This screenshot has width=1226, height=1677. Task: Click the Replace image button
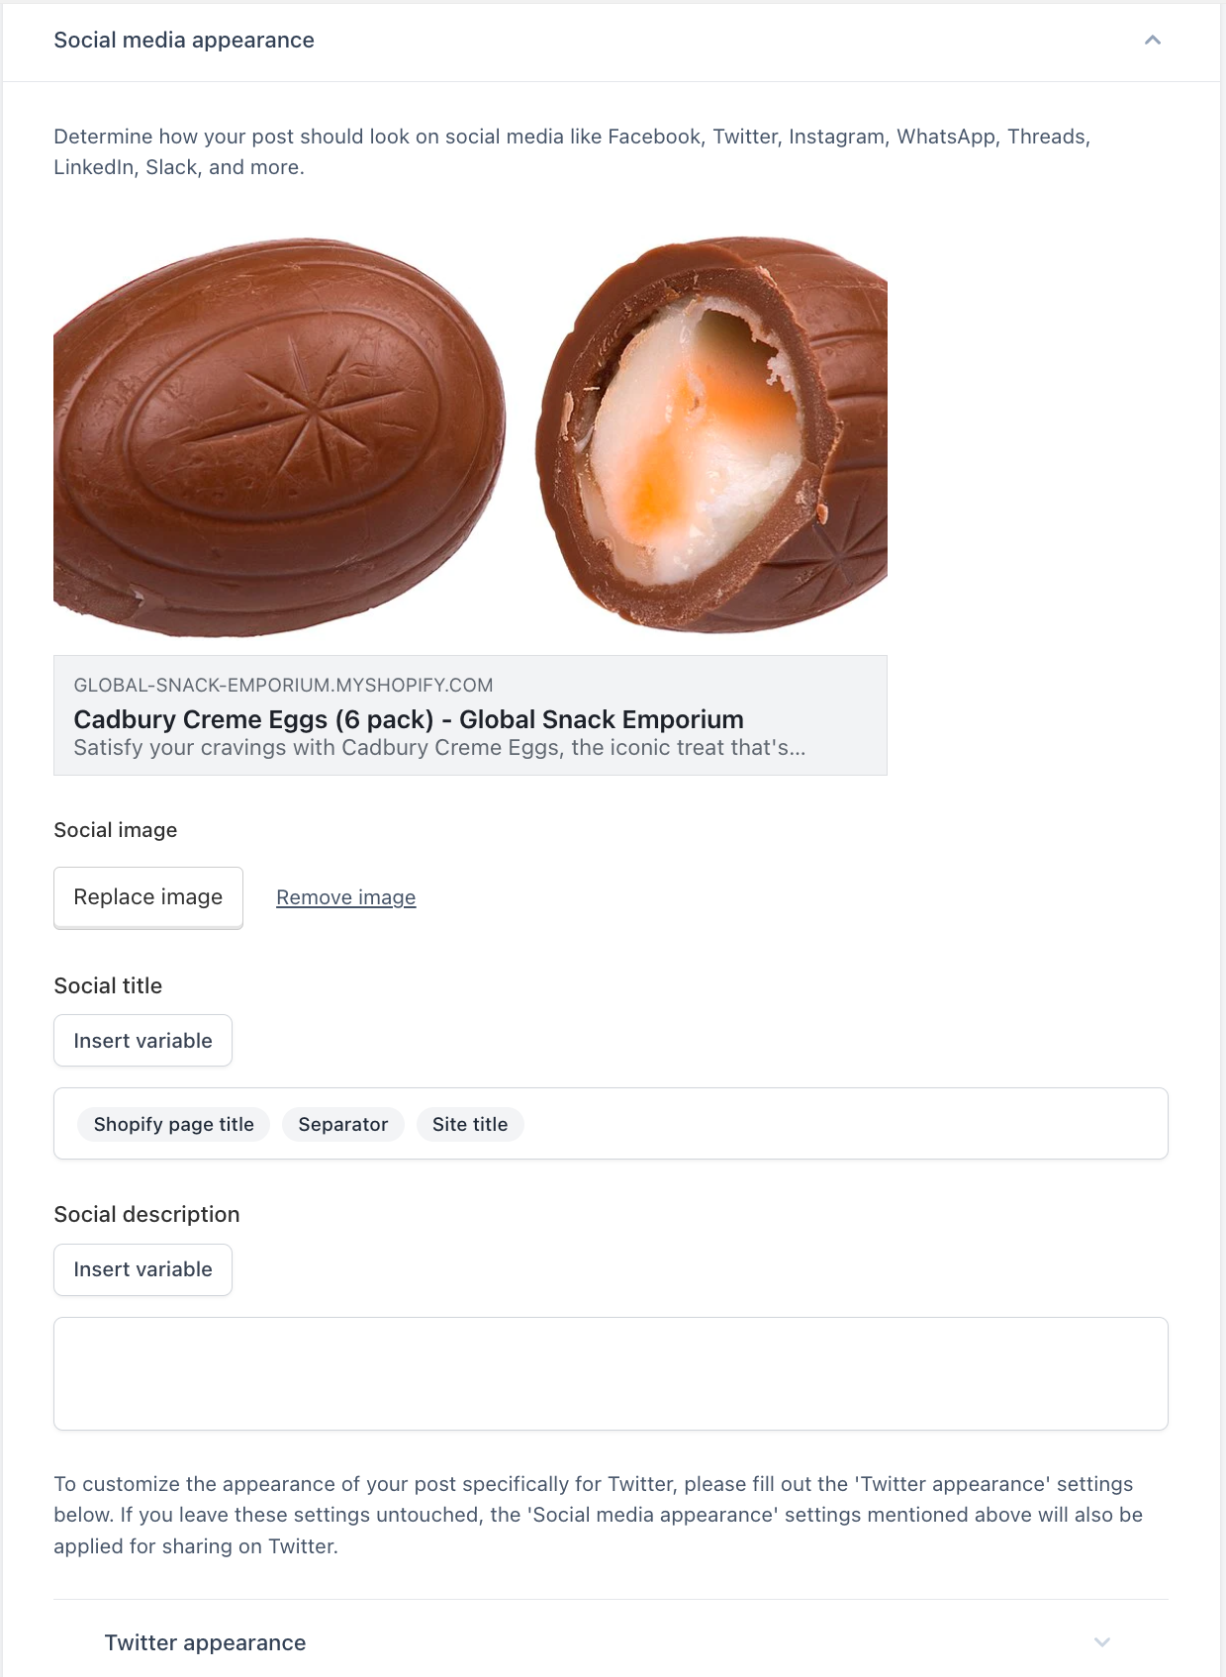[x=148, y=897]
